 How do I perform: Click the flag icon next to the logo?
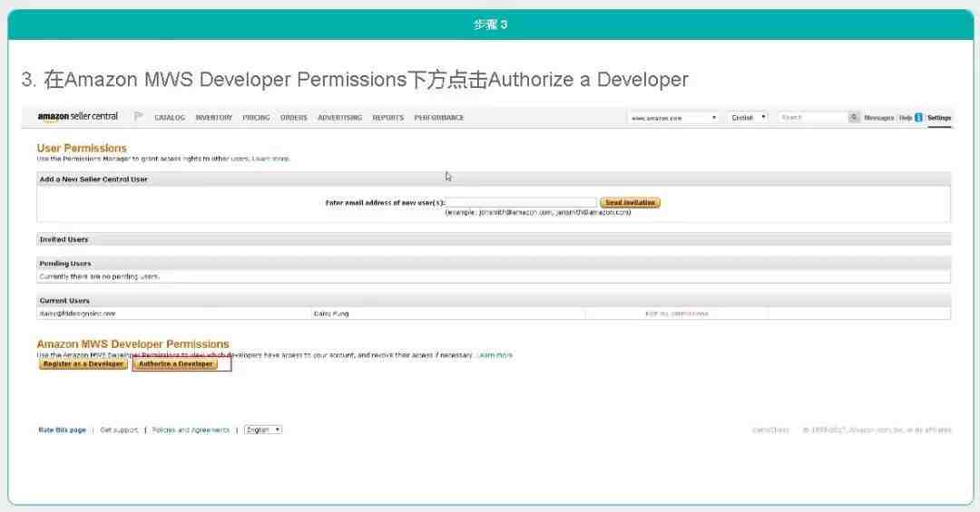point(139,116)
